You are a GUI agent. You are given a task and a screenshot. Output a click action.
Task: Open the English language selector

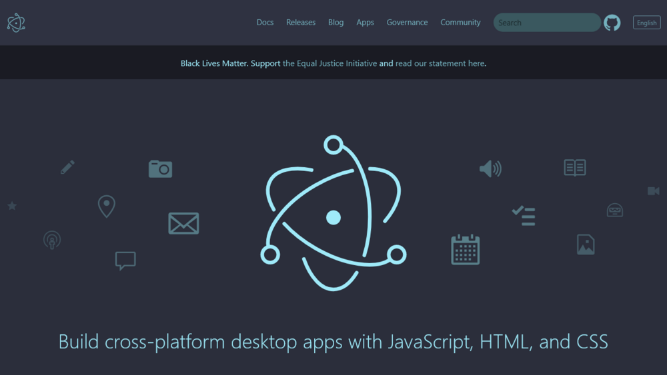tap(646, 23)
